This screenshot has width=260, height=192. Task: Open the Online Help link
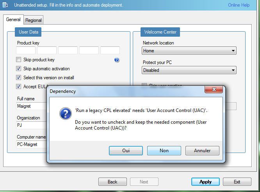tap(239, 5)
